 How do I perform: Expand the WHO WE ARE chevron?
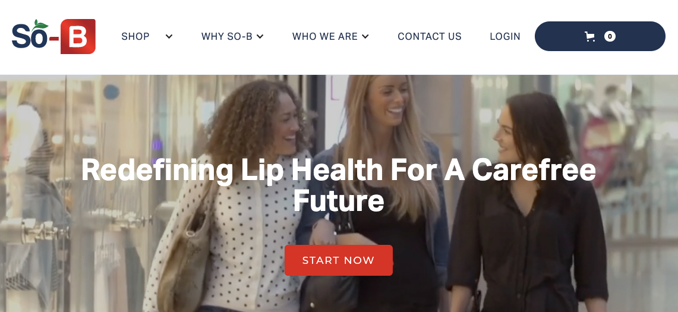pyautogui.click(x=365, y=36)
